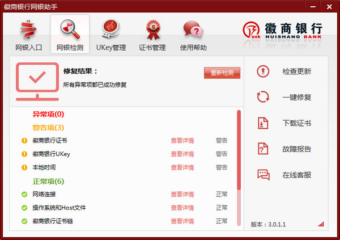Click the monitor checkmark result icon
Viewport: 340px width, 240px height.
click(x=37, y=82)
